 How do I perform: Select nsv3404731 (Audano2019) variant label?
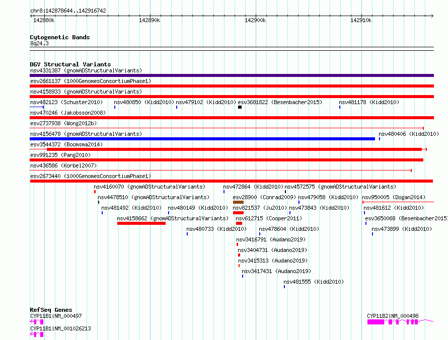[x=272, y=250]
